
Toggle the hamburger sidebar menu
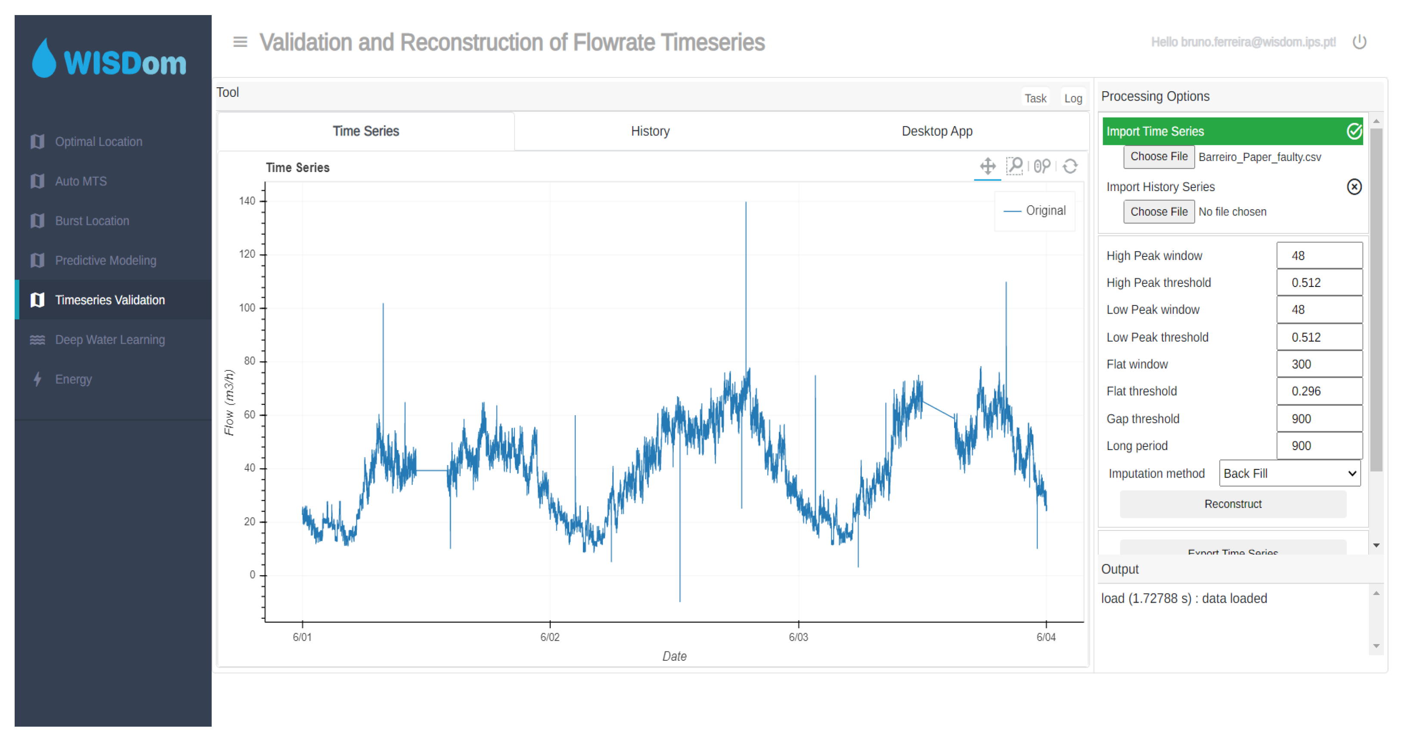[240, 42]
